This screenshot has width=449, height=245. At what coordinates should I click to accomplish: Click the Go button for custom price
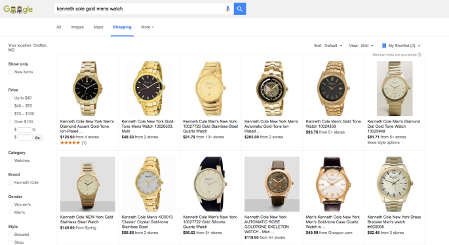[x=37, y=138]
